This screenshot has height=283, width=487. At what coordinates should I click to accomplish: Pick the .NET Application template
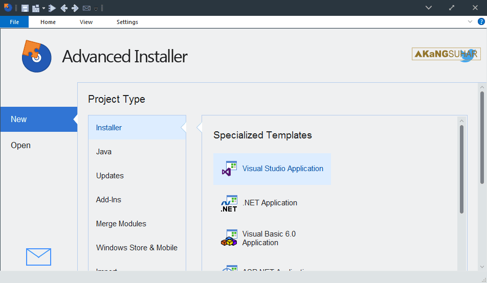tap(270, 203)
